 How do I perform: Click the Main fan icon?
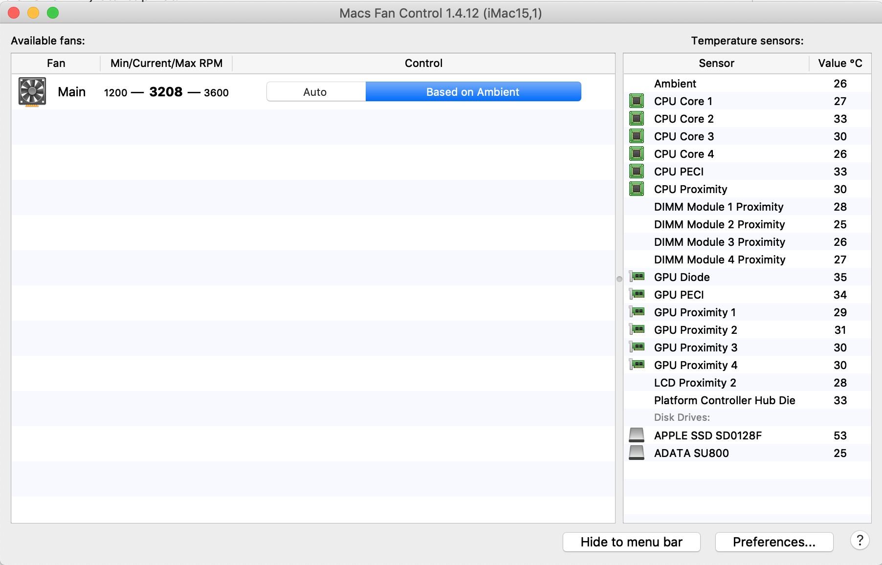point(32,92)
